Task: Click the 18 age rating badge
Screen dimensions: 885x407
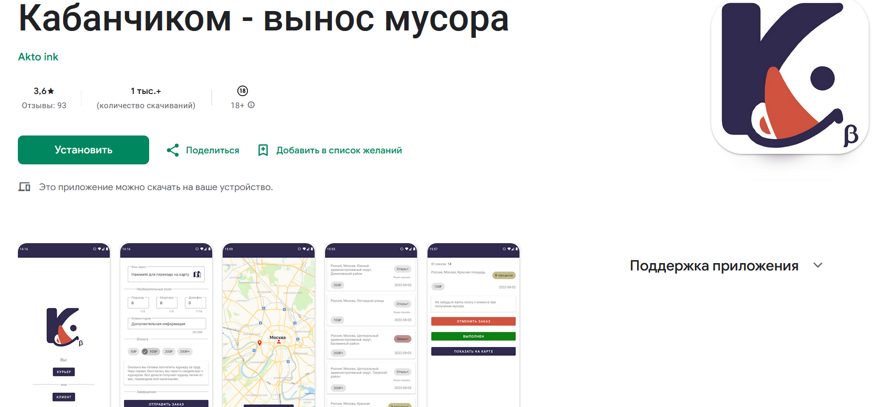Action: coord(243,91)
